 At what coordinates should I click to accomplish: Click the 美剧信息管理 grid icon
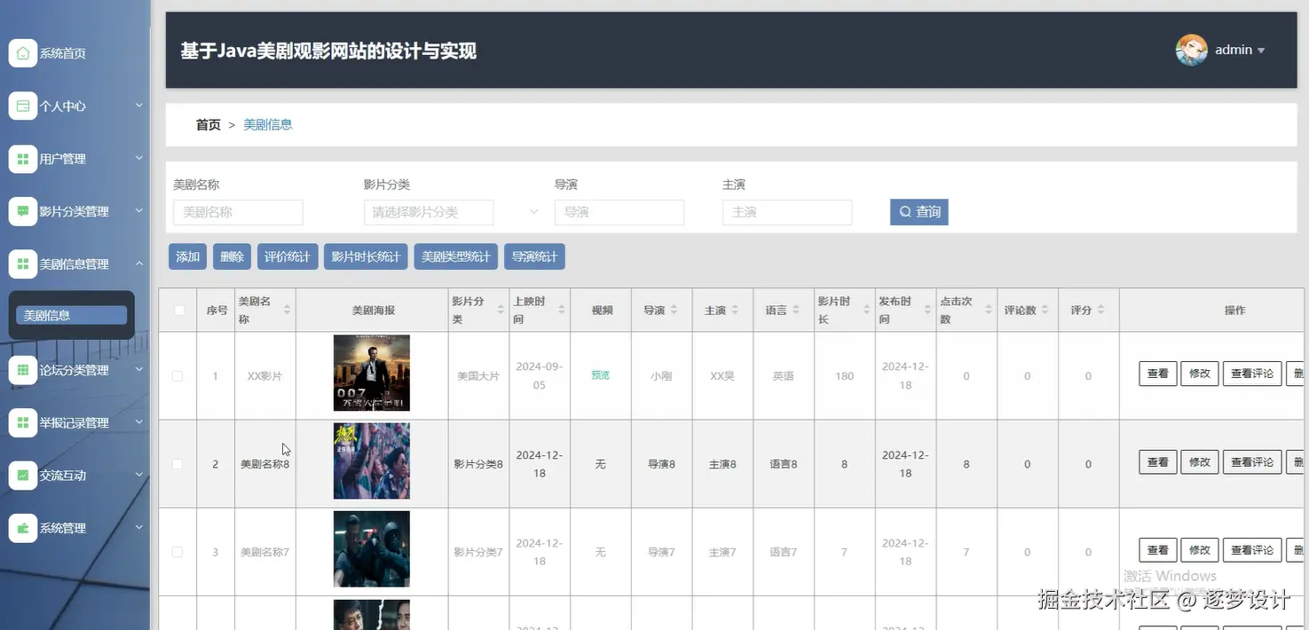click(x=23, y=264)
